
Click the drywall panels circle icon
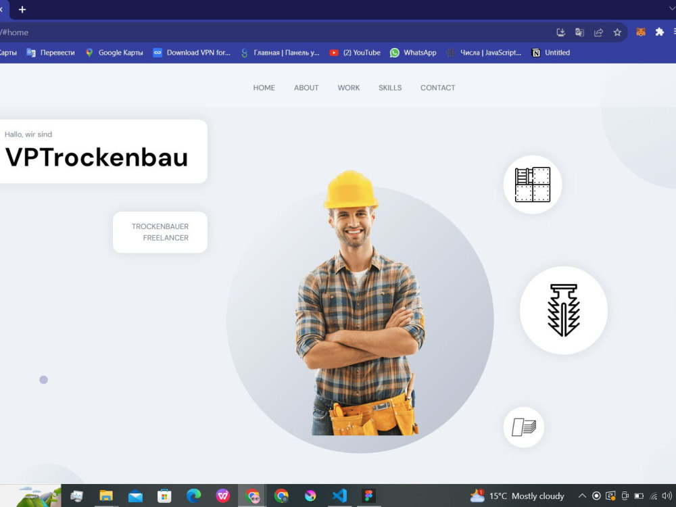tap(533, 185)
